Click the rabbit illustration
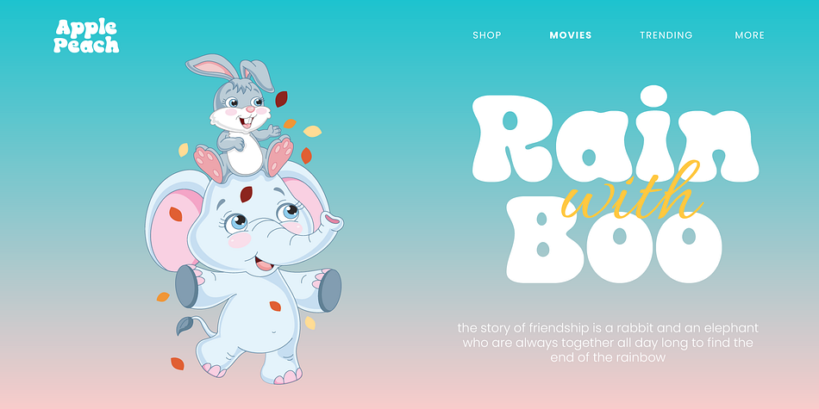Image resolution: width=819 pixels, height=409 pixels. [x=240, y=117]
